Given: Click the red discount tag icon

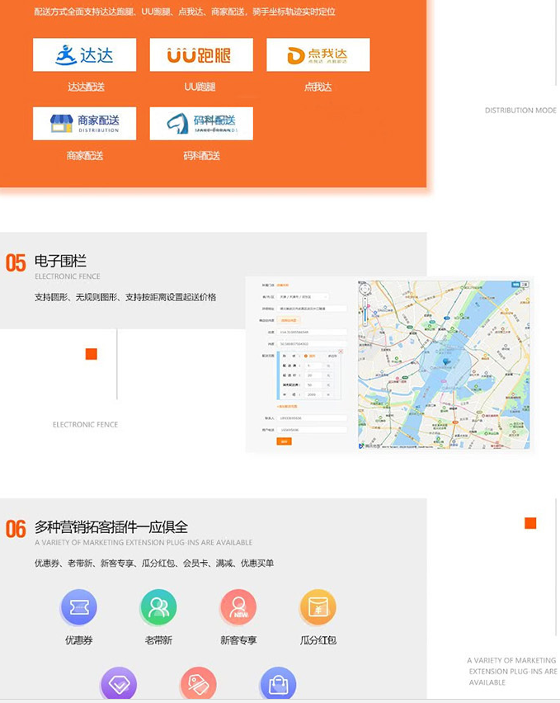Looking at the screenshot, I should coord(199,684).
